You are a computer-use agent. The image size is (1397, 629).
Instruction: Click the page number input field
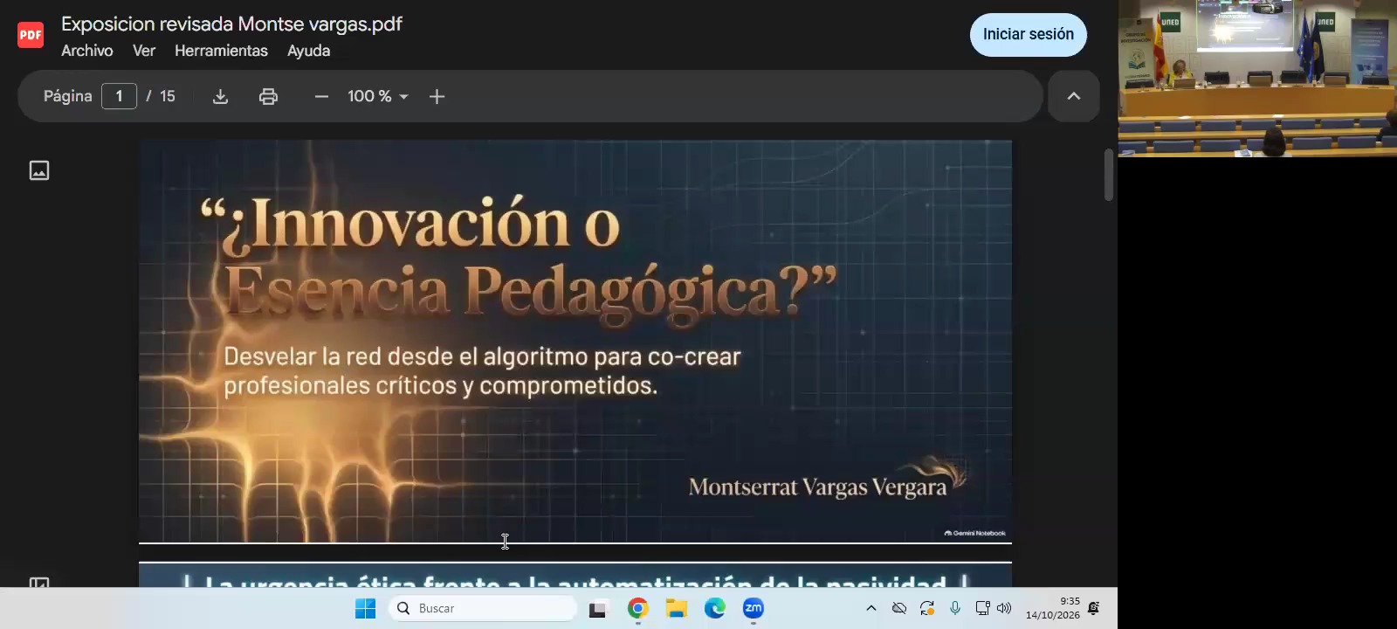point(120,96)
